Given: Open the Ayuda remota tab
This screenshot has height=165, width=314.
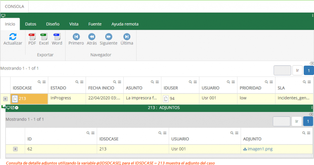Looking at the screenshot, I should [125, 24].
